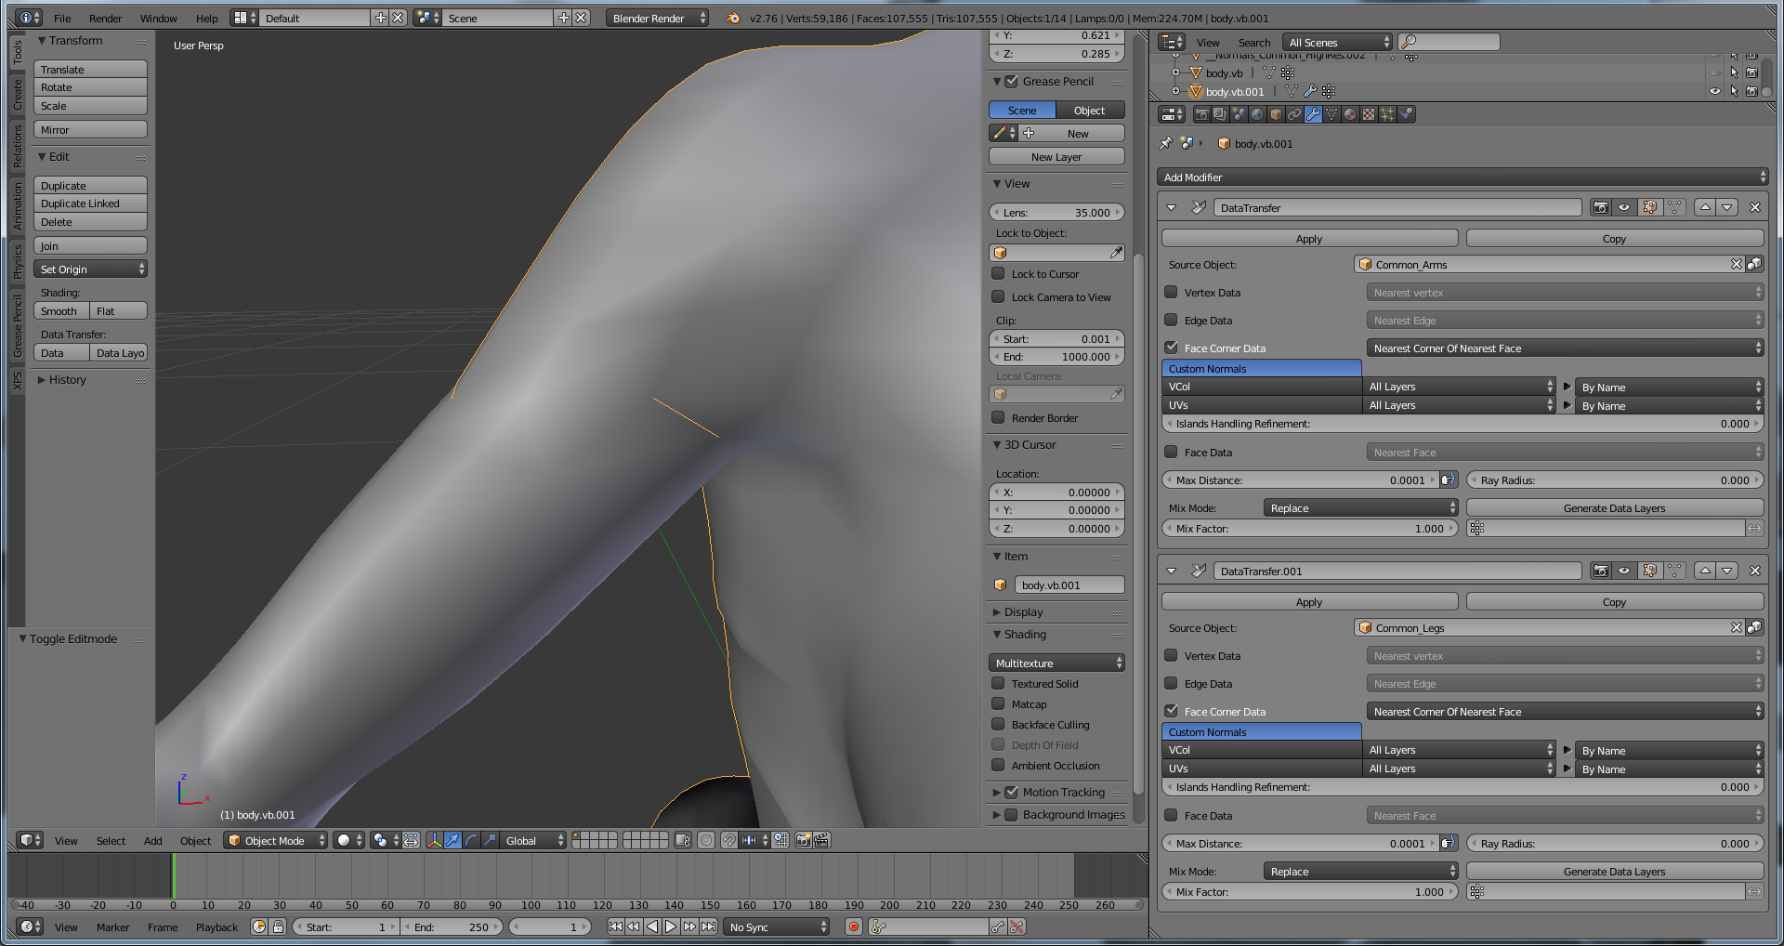Click the record auto-keyframe button
Image resolution: width=1784 pixels, height=946 pixels.
pyautogui.click(x=854, y=926)
